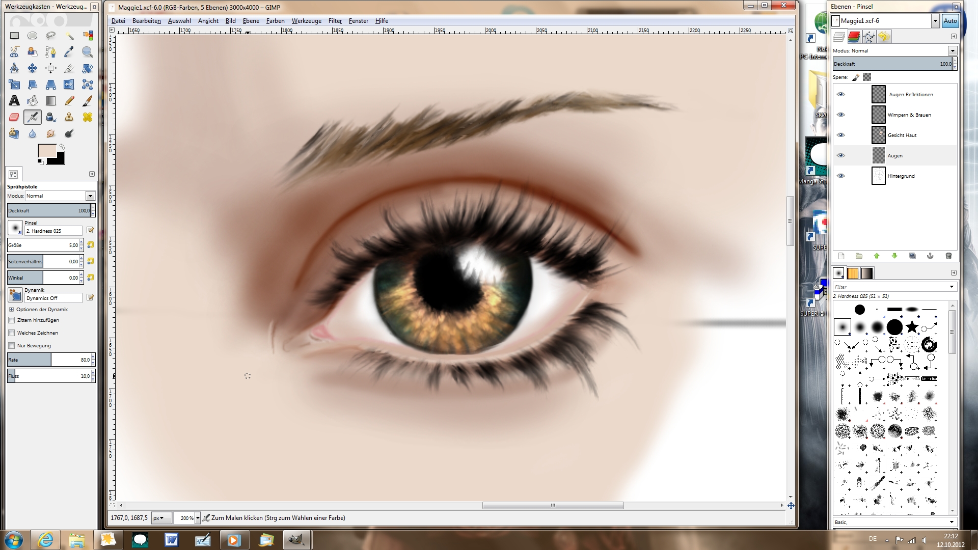Select the Heal bandage tool
978x550 pixels.
(x=88, y=117)
